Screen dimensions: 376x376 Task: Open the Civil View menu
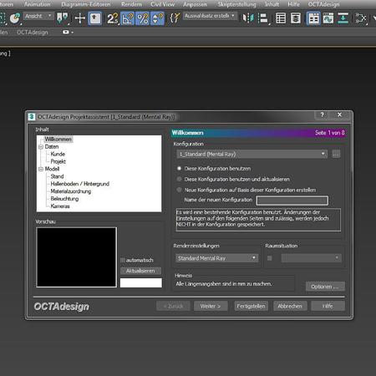coord(163,4)
